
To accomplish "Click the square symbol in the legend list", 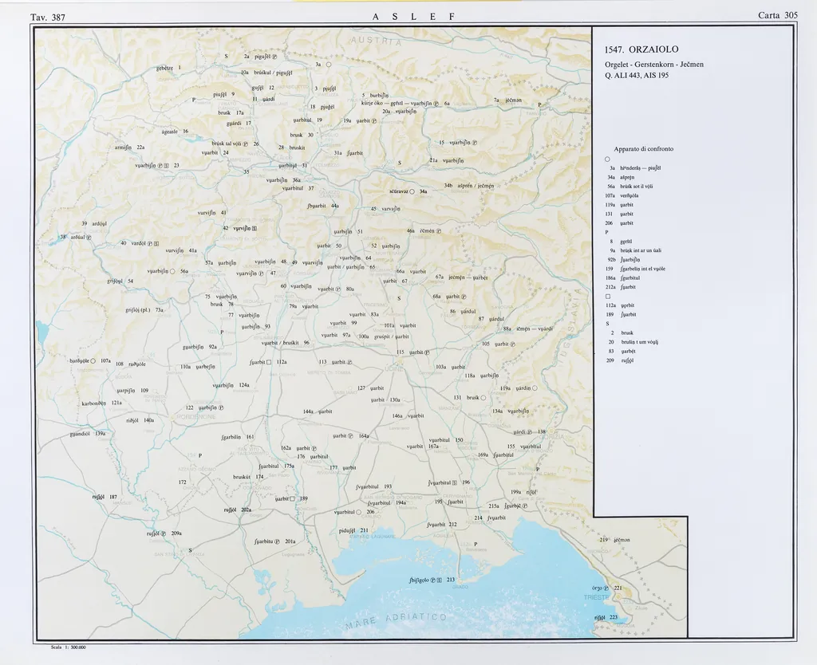I will click(608, 297).
